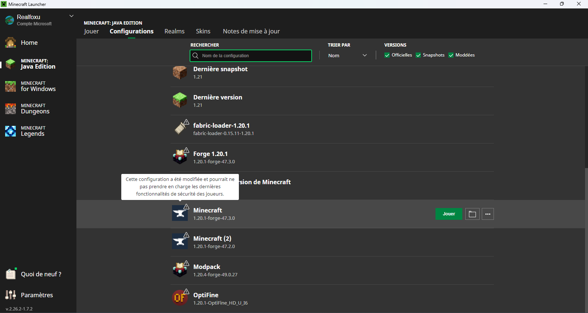Click the Realfoxu account avatar
This screenshot has height=313, width=588.
click(x=10, y=20)
